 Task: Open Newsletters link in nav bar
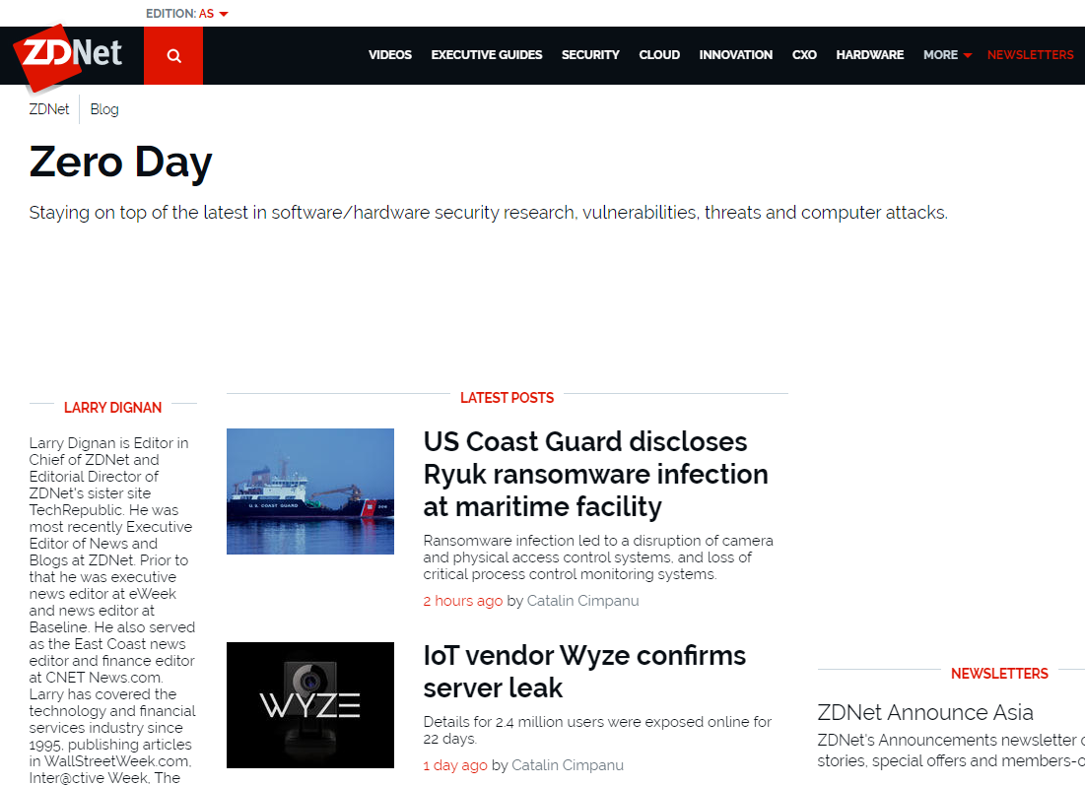[x=1031, y=54]
